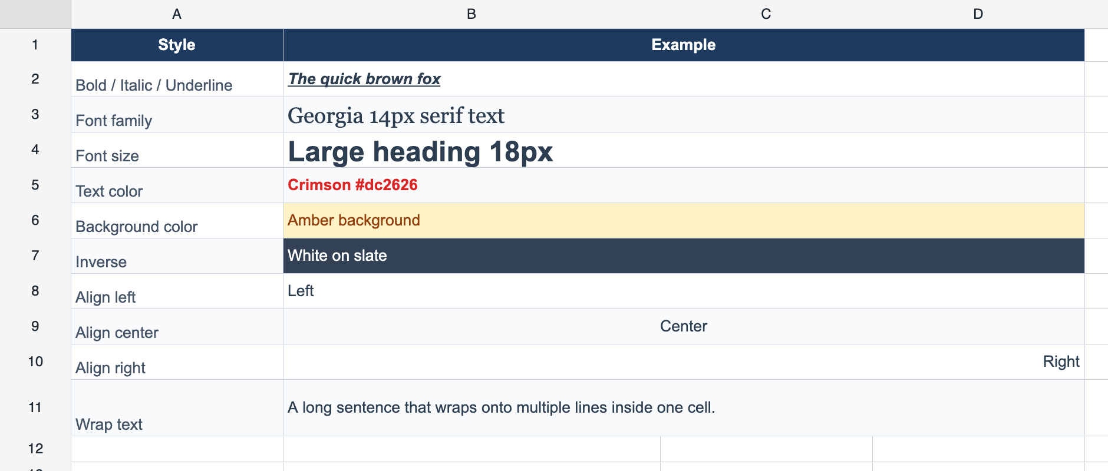This screenshot has width=1108, height=471.
Task: Select row 9 header
Action: 35,326
